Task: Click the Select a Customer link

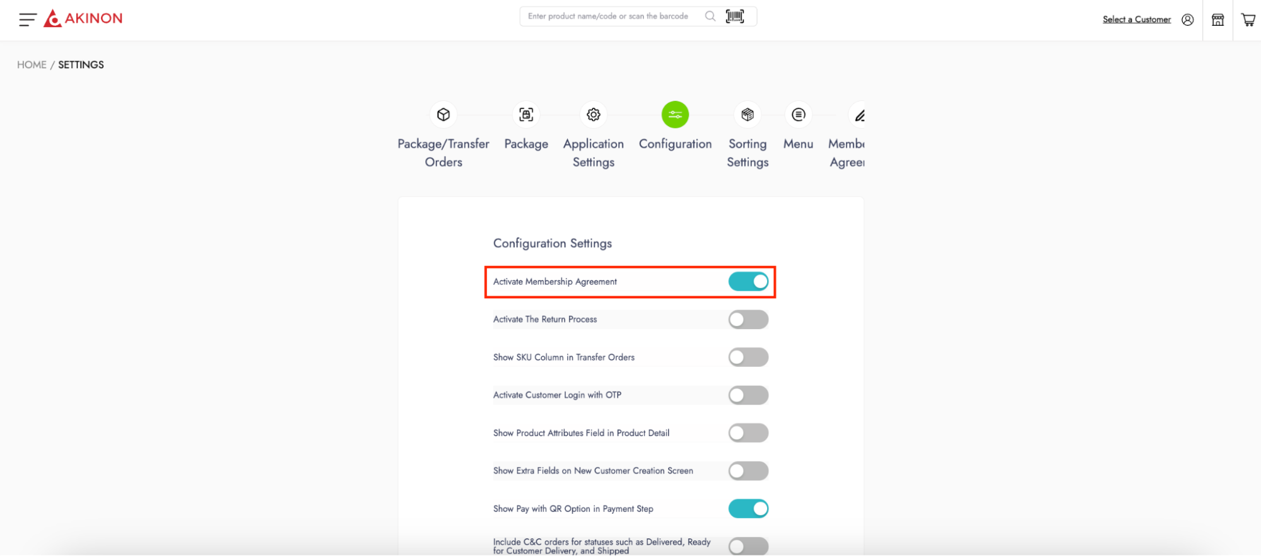Action: coord(1136,20)
